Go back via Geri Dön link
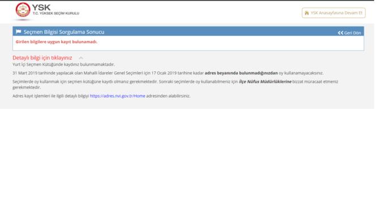This screenshot has height=220, width=391. pyautogui.click(x=350, y=33)
